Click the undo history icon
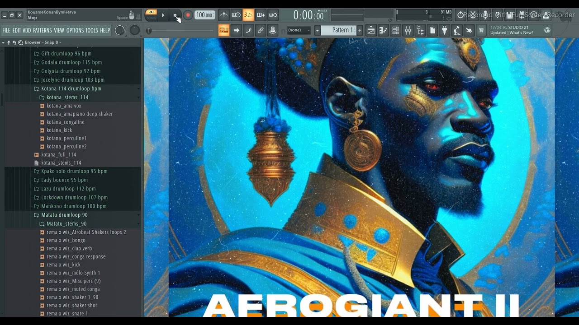Image resolution: width=579 pixels, height=325 pixels. [460, 15]
